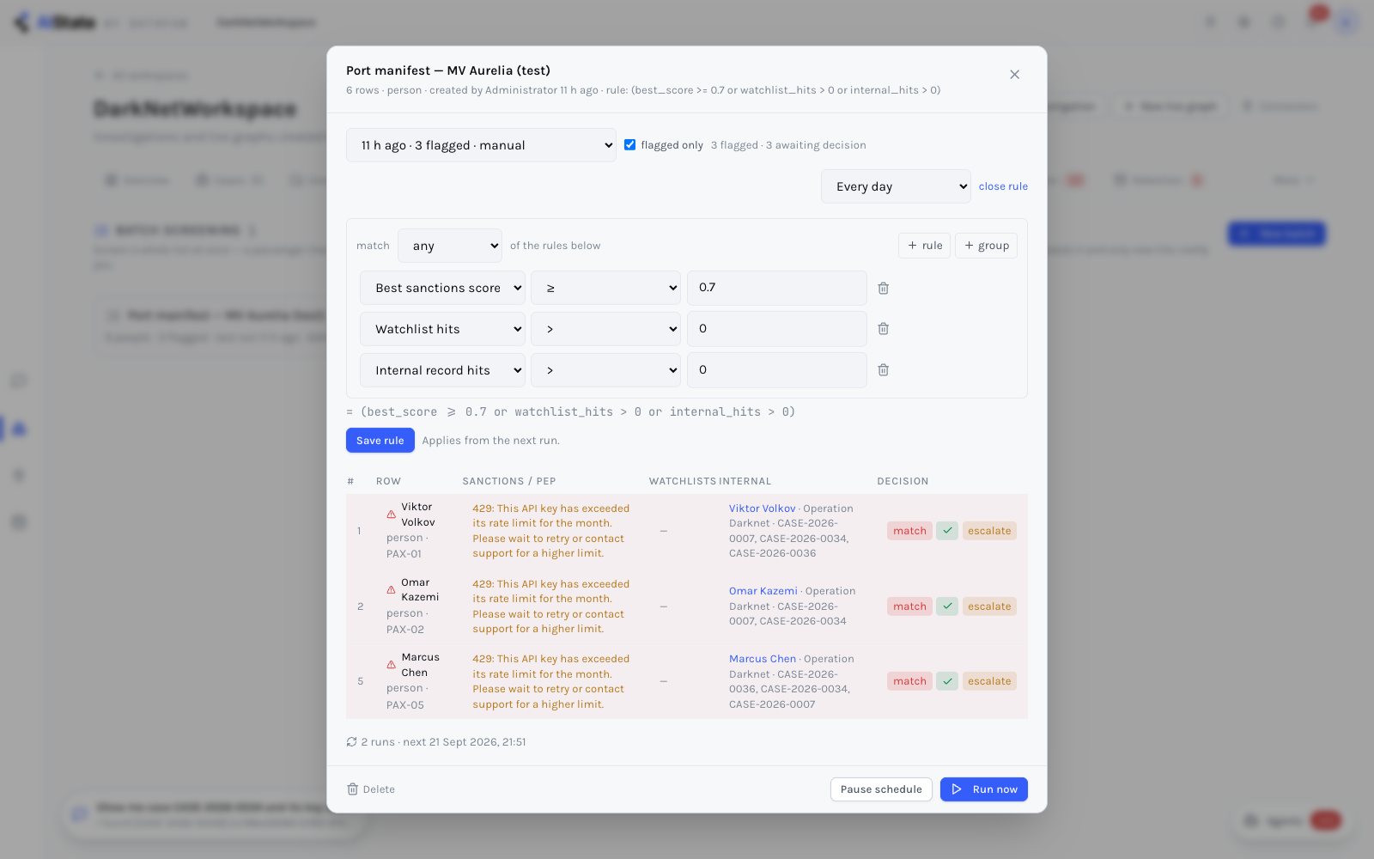The image size is (1374, 859).
Task: Escalate the Omar Kazemi row
Action: pyautogui.click(x=989, y=606)
